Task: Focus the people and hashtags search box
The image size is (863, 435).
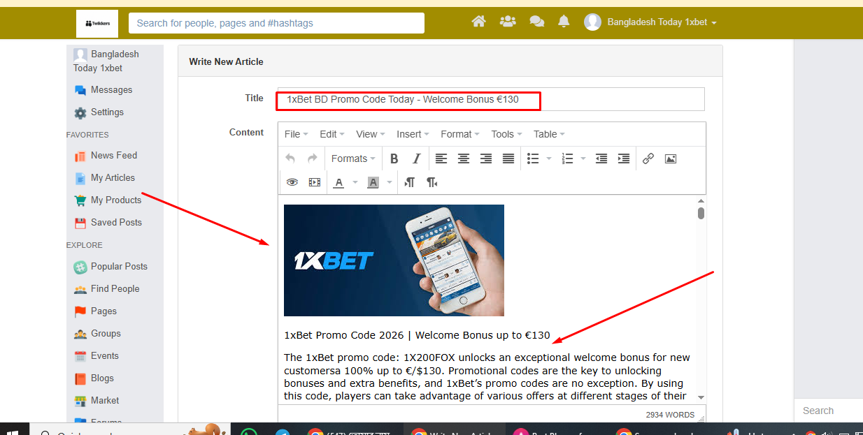Action: coord(276,23)
